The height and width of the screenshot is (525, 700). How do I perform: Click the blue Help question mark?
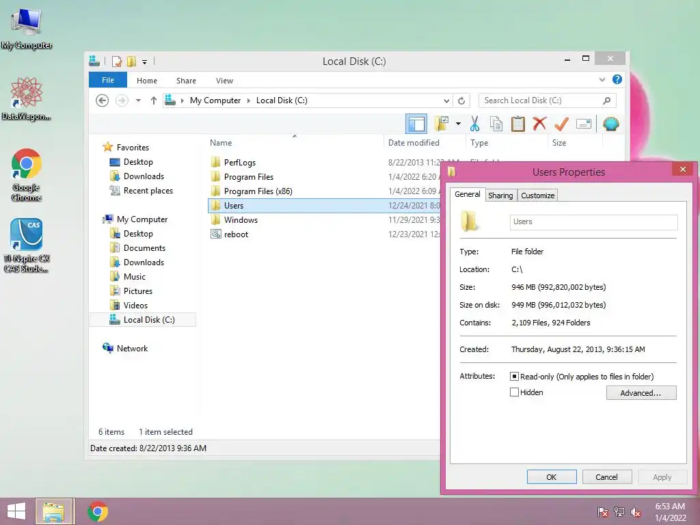(x=617, y=79)
